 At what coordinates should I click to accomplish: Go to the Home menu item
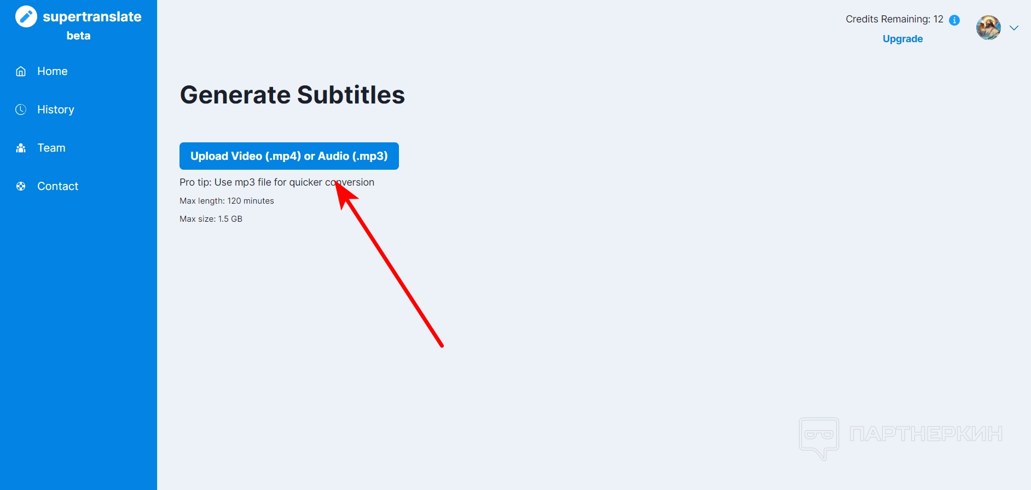pos(53,71)
